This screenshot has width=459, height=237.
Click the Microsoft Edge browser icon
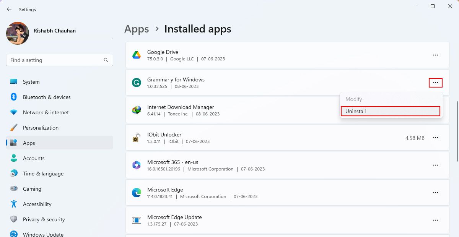coord(136,193)
